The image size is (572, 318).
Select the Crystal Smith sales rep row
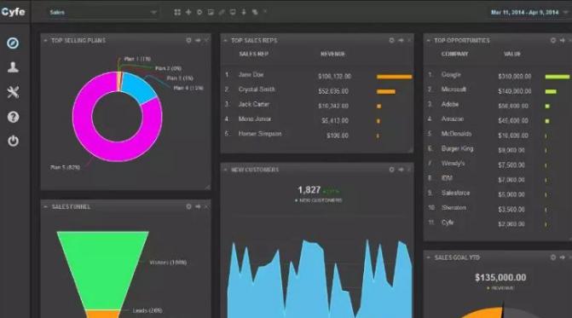point(317,90)
